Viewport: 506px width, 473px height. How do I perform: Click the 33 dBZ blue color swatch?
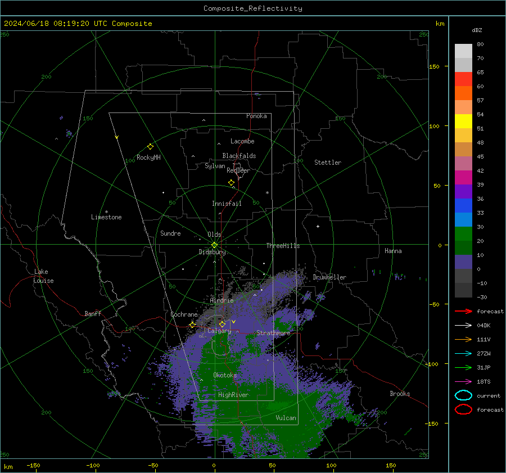pos(463,206)
